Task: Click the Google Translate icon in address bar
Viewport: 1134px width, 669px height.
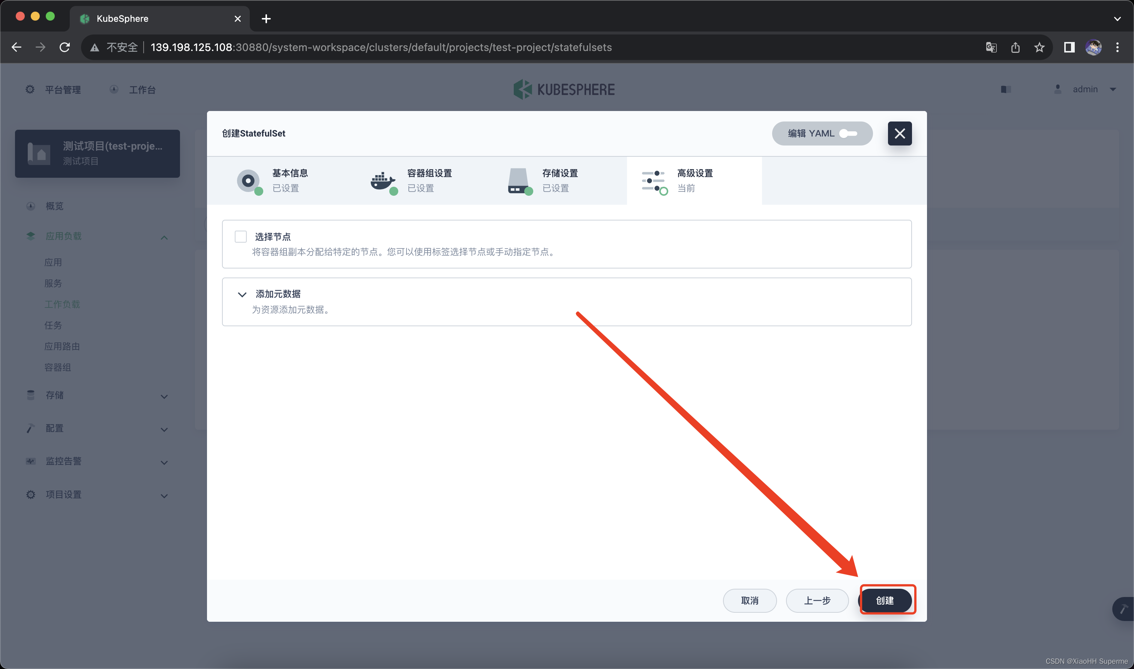Action: coord(991,47)
